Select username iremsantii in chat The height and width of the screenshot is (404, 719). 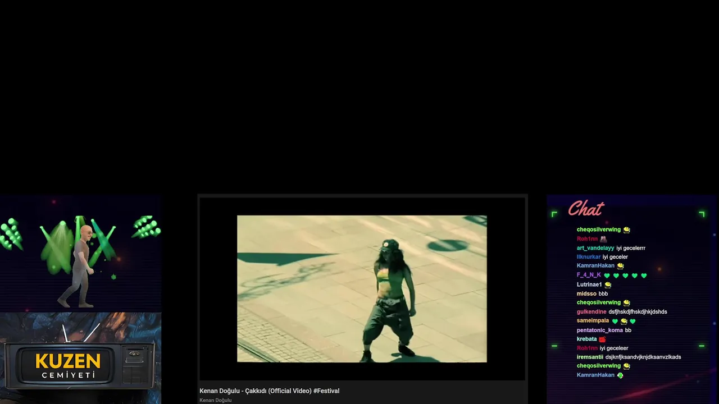click(590, 357)
